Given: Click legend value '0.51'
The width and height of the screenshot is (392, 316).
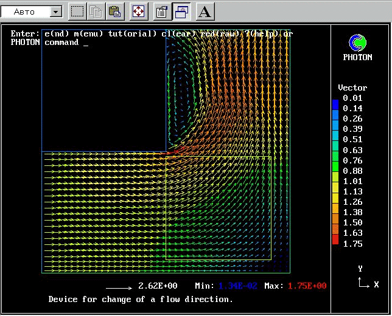Looking at the screenshot, I should (x=352, y=139).
